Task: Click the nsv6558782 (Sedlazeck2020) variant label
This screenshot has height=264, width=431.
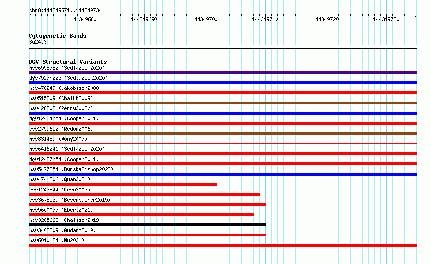Action: pyautogui.click(x=67, y=68)
